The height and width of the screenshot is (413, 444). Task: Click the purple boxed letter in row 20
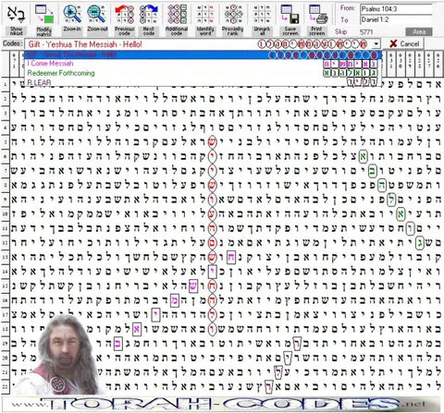(288, 358)
